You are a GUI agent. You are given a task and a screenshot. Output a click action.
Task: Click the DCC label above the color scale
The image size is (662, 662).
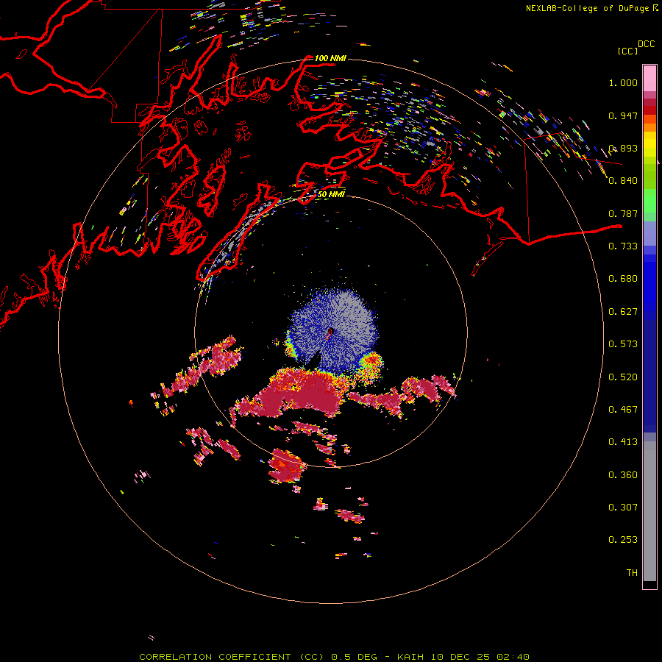[647, 44]
